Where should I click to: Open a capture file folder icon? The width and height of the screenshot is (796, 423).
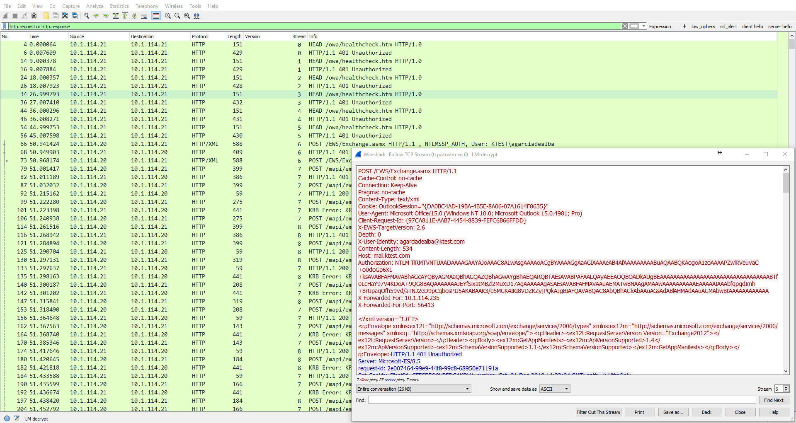[46, 16]
